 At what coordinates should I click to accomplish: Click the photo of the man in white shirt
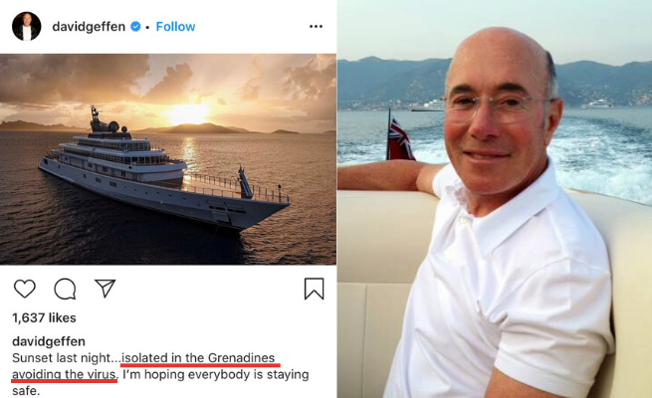click(495, 199)
